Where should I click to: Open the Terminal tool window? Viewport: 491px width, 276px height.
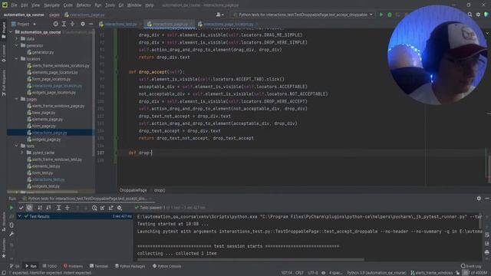pyautogui.click(x=99, y=266)
